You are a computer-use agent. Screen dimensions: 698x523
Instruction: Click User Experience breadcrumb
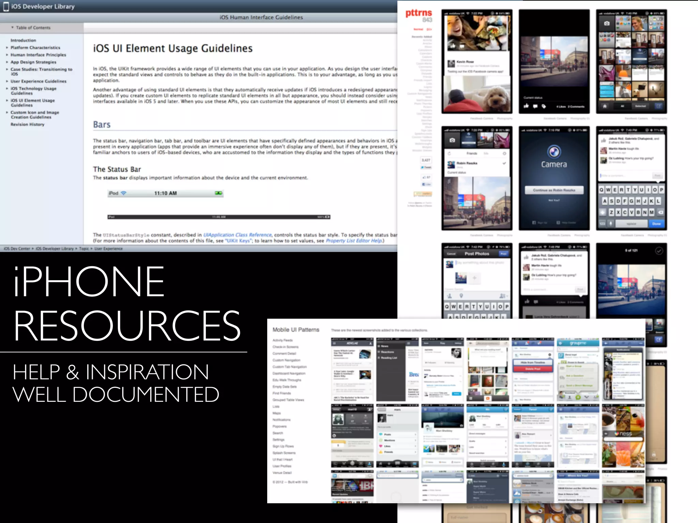click(x=108, y=249)
